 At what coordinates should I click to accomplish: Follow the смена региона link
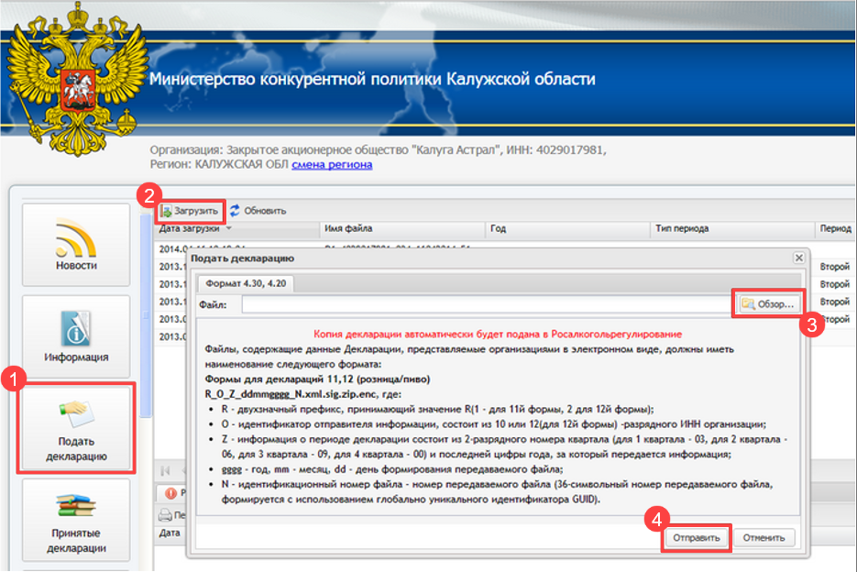tap(332, 165)
